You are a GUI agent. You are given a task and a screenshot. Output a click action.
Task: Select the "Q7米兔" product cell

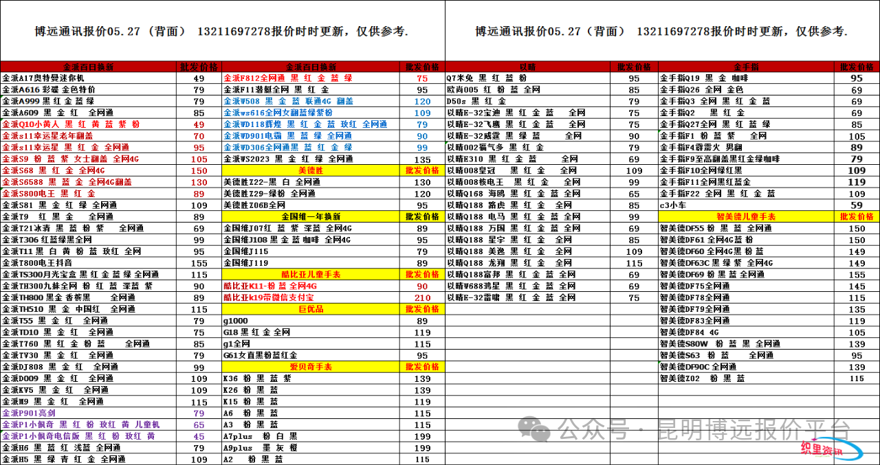click(x=527, y=78)
